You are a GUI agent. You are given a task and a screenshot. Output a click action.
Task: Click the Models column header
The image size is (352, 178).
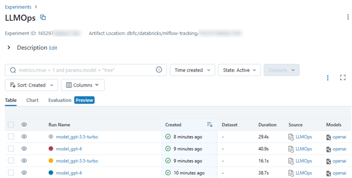(x=334, y=125)
